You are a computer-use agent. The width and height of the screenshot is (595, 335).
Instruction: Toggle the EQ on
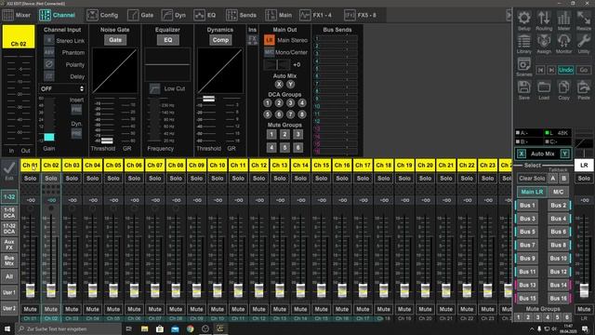tap(167, 40)
